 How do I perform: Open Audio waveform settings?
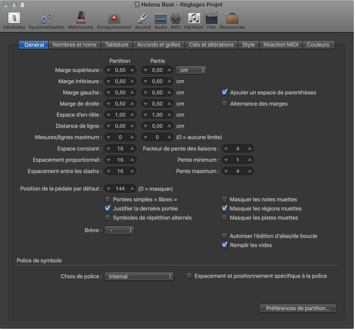click(160, 21)
